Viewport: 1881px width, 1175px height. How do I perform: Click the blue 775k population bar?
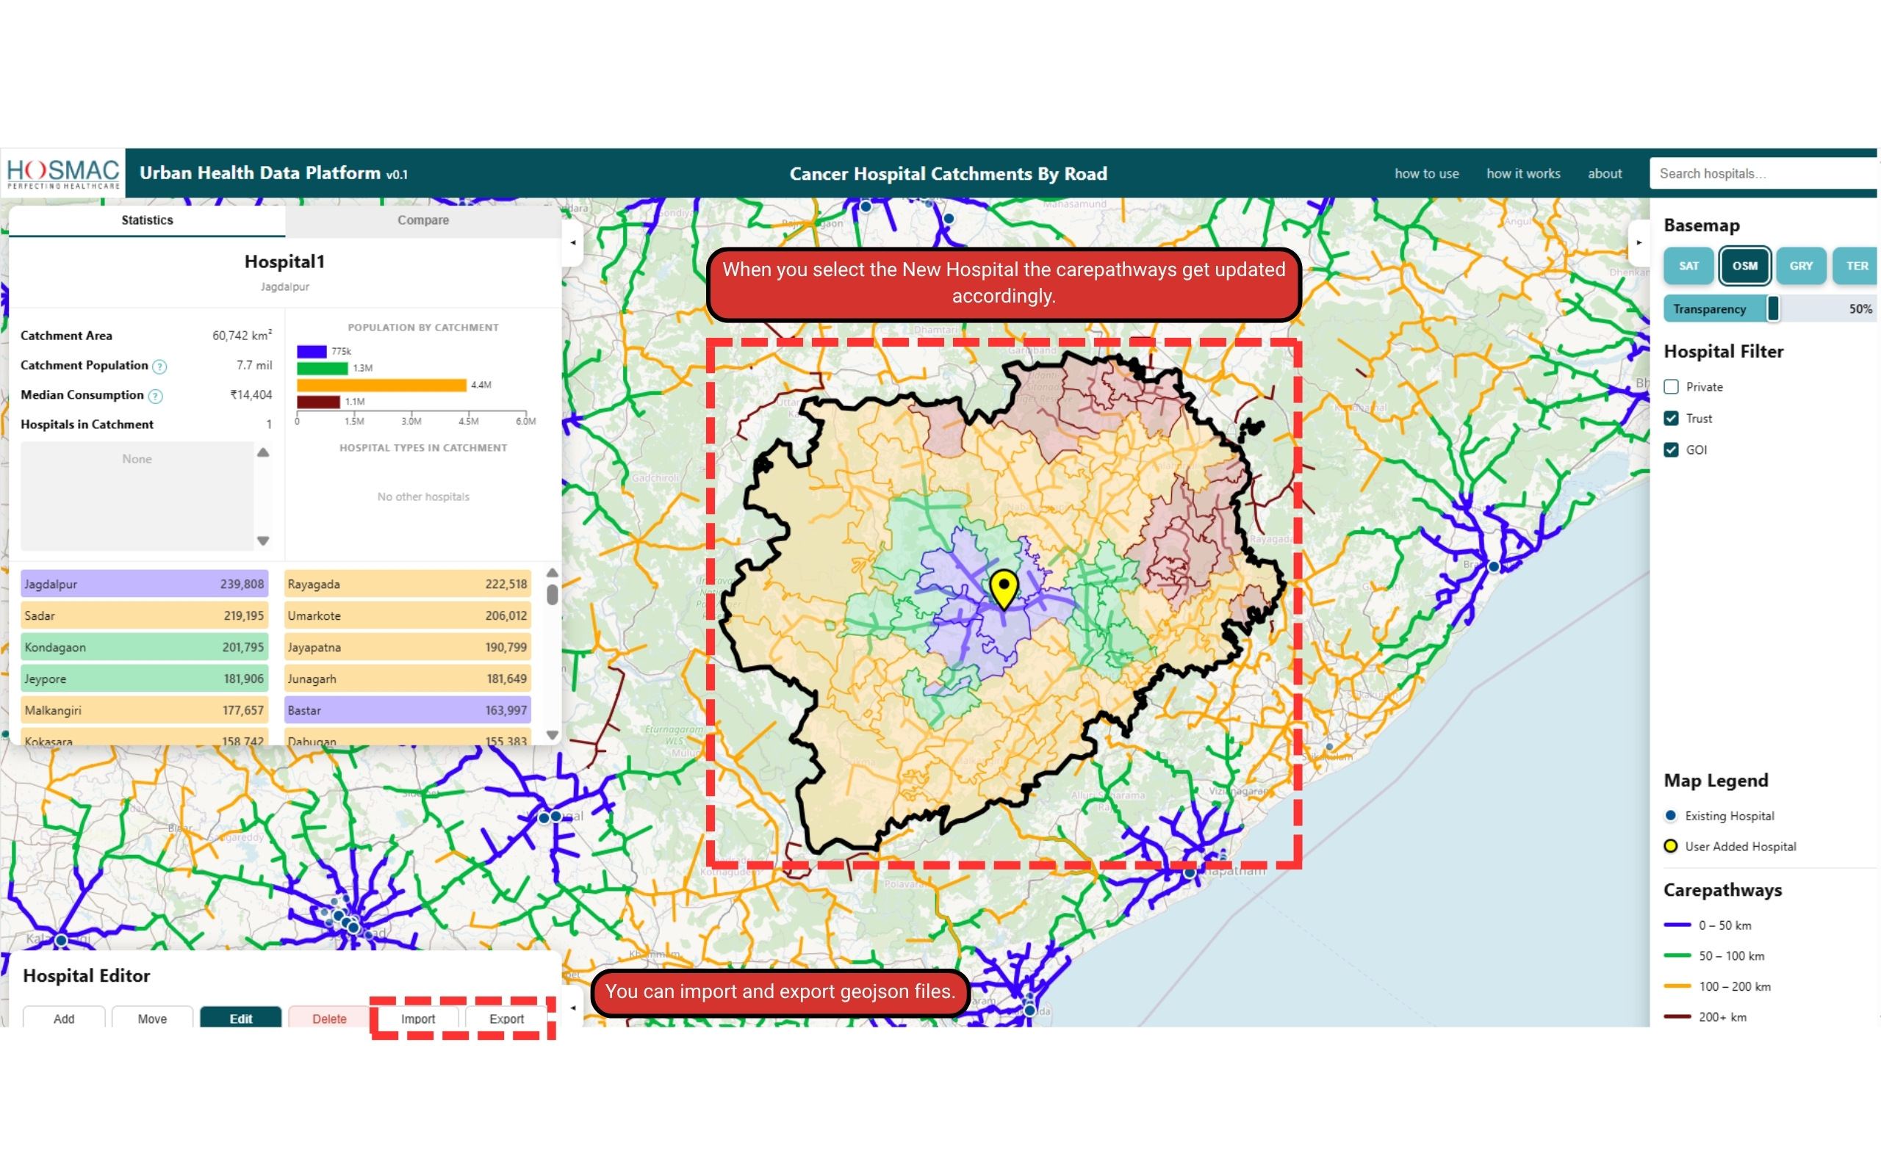pyautogui.click(x=312, y=351)
